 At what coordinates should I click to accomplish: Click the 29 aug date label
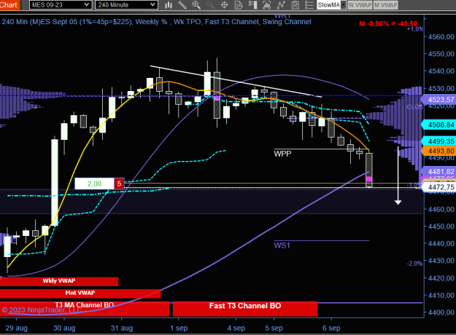(16, 328)
